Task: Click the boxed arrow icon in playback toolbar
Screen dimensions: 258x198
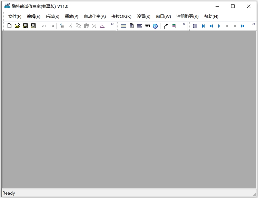Action: (x=195, y=26)
